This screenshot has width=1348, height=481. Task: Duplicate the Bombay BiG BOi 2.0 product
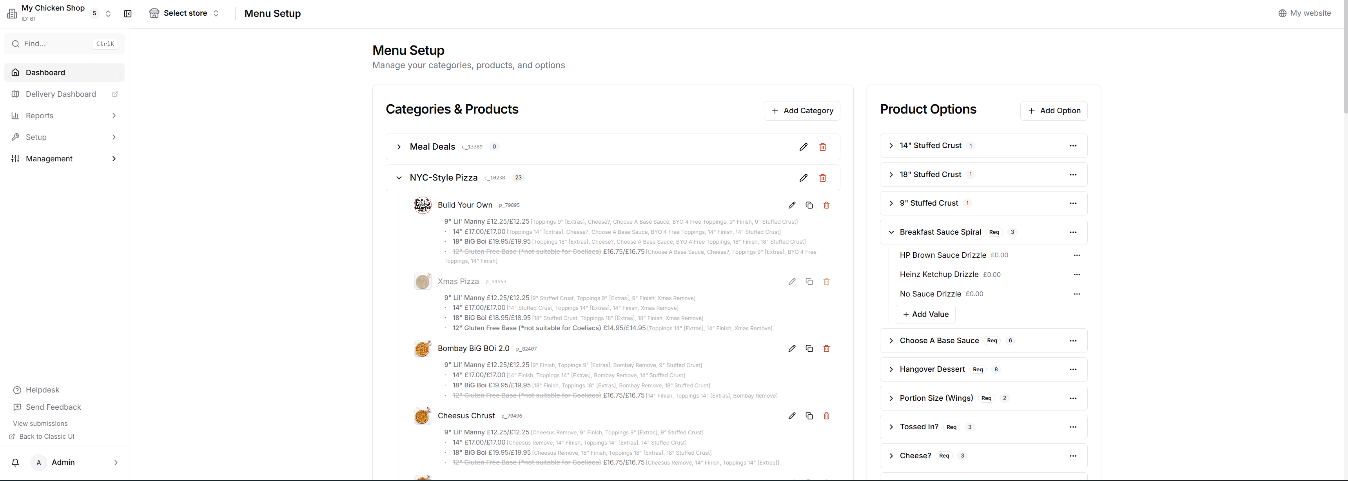click(809, 348)
